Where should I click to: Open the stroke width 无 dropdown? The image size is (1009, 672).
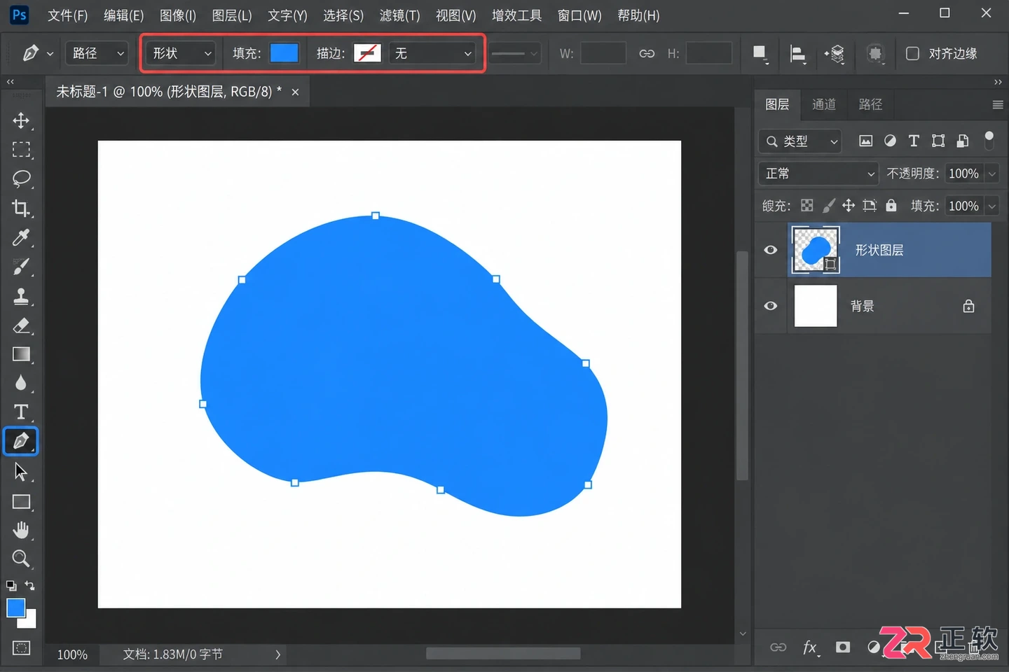point(432,53)
